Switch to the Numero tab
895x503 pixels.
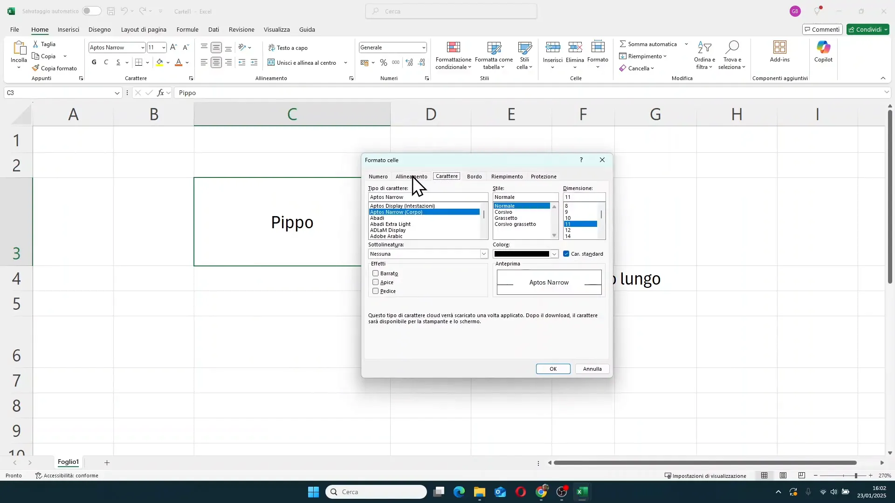378,177
